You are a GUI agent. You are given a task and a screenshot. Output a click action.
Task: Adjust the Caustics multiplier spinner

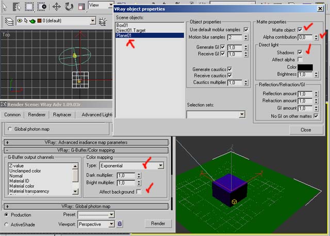point(246,82)
